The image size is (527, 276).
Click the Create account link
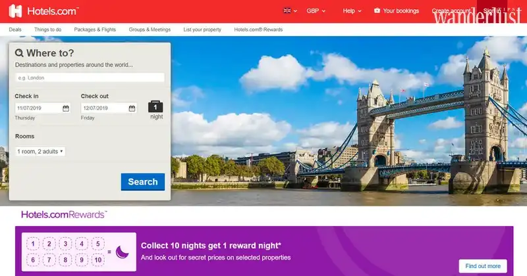(x=451, y=11)
